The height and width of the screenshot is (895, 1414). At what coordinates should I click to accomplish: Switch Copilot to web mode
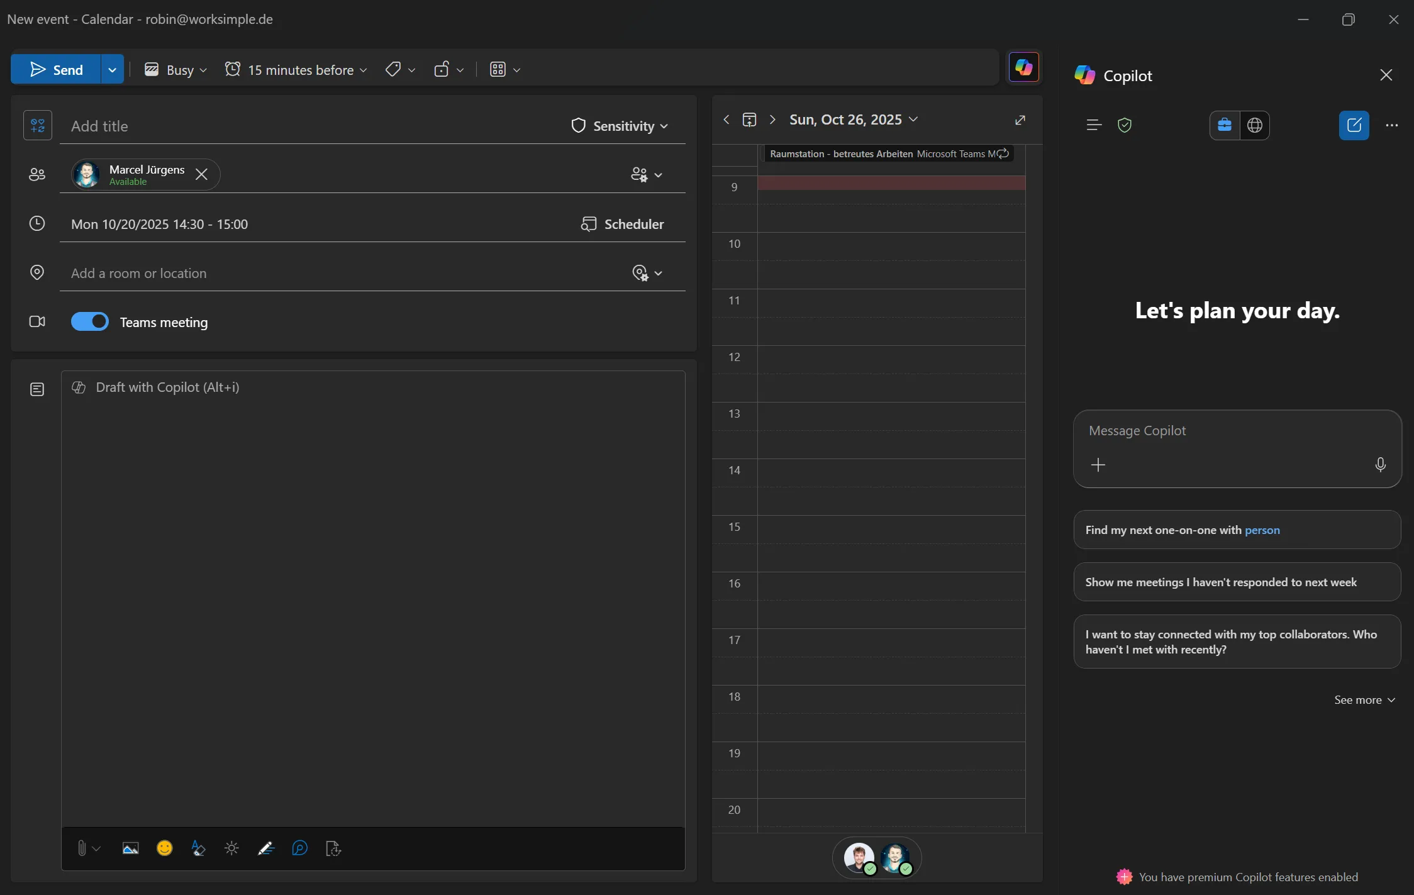[x=1255, y=125]
